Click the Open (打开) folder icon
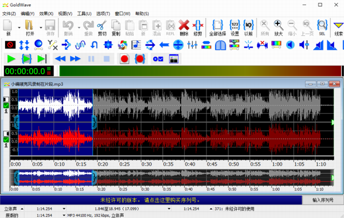This screenshot has height=218, width=344. 29,26
